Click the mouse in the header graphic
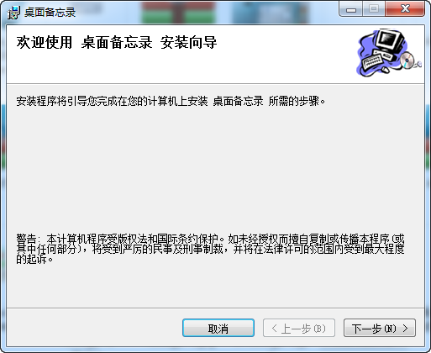The width and height of the screenshot is (431, 353). tap(385, 69)
